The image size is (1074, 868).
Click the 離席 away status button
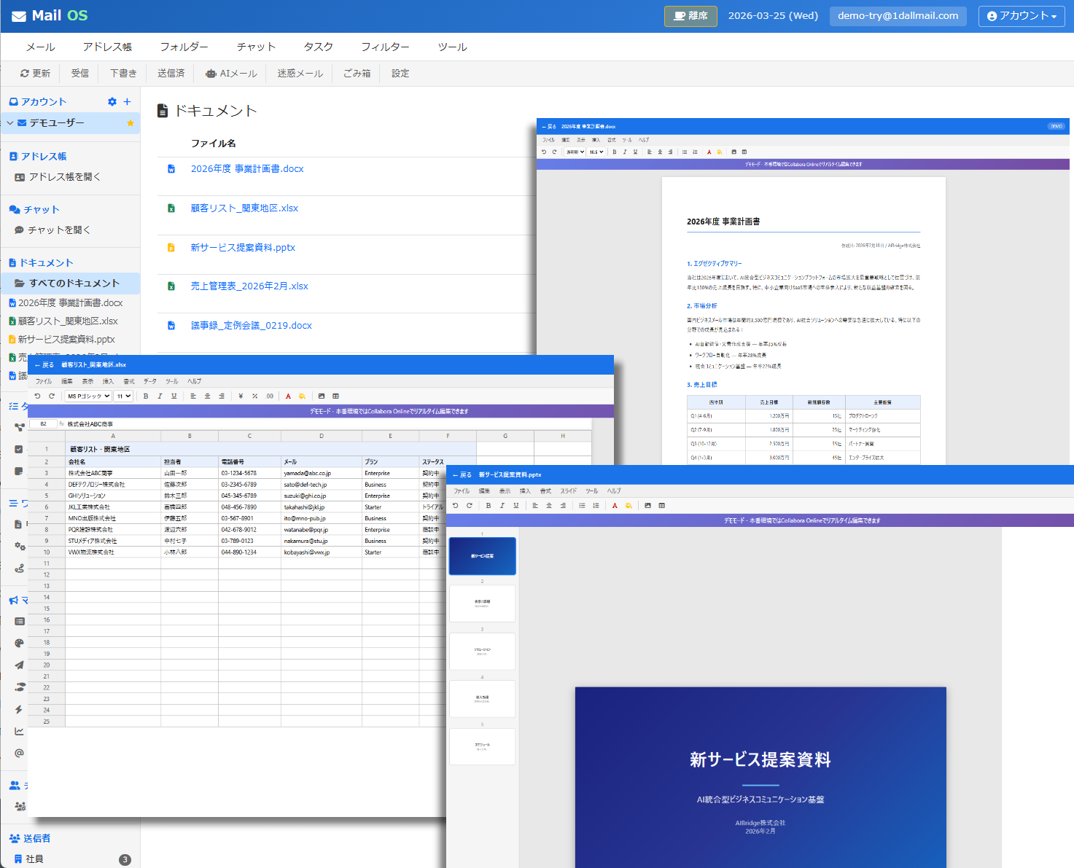690,16
